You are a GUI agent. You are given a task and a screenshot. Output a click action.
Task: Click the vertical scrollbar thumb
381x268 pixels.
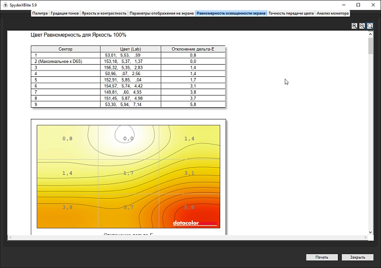[371, 45]
